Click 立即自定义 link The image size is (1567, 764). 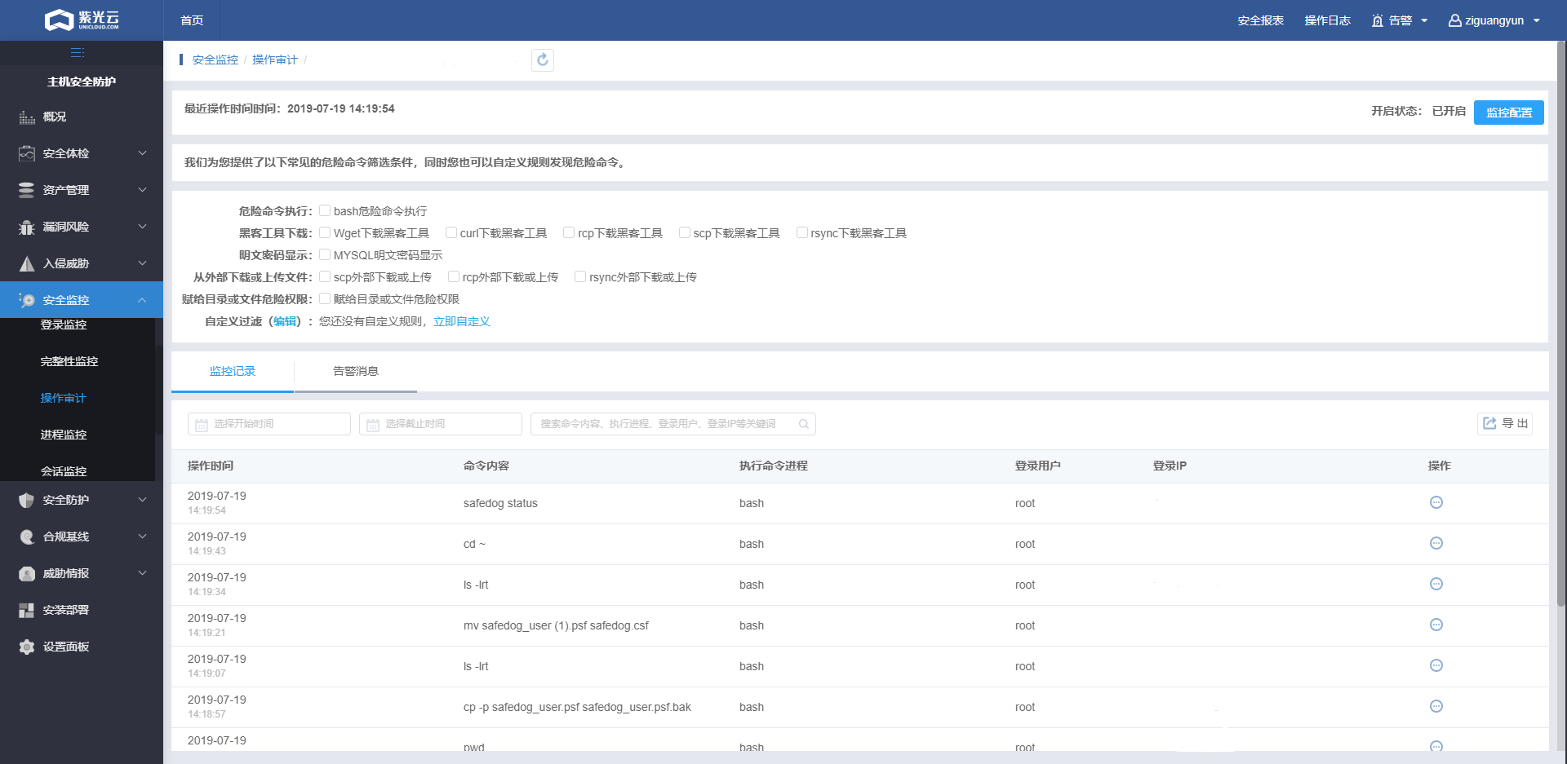462,321
